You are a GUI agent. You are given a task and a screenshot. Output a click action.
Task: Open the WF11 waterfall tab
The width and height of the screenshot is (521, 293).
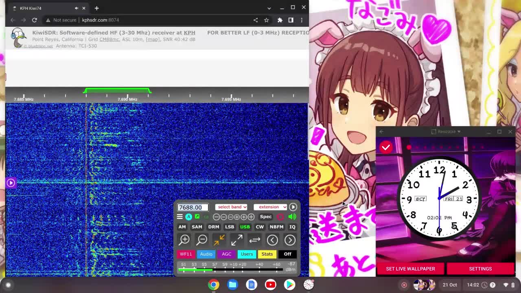[186, 254]
